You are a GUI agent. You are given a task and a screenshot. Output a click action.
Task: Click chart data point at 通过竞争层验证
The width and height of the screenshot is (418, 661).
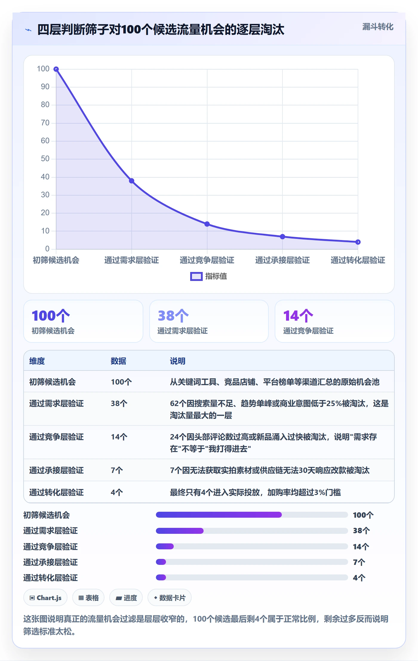click(x=207, y=224)
